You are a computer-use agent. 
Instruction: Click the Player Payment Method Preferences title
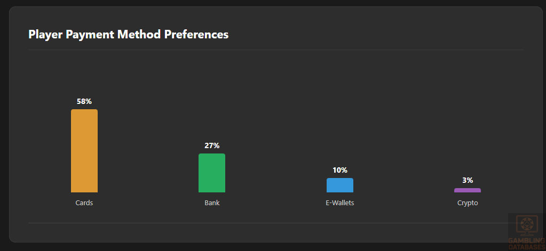[128, 35]
